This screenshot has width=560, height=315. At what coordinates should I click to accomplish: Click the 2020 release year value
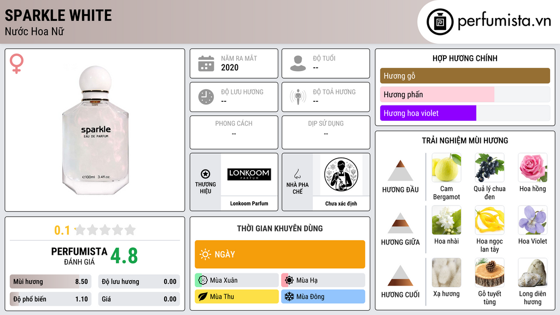pos(230,67)
